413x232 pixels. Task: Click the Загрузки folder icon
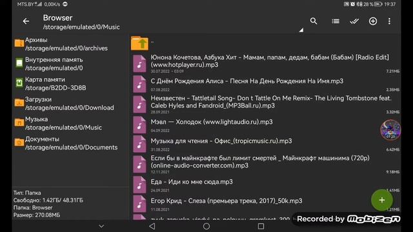(19, 102)
